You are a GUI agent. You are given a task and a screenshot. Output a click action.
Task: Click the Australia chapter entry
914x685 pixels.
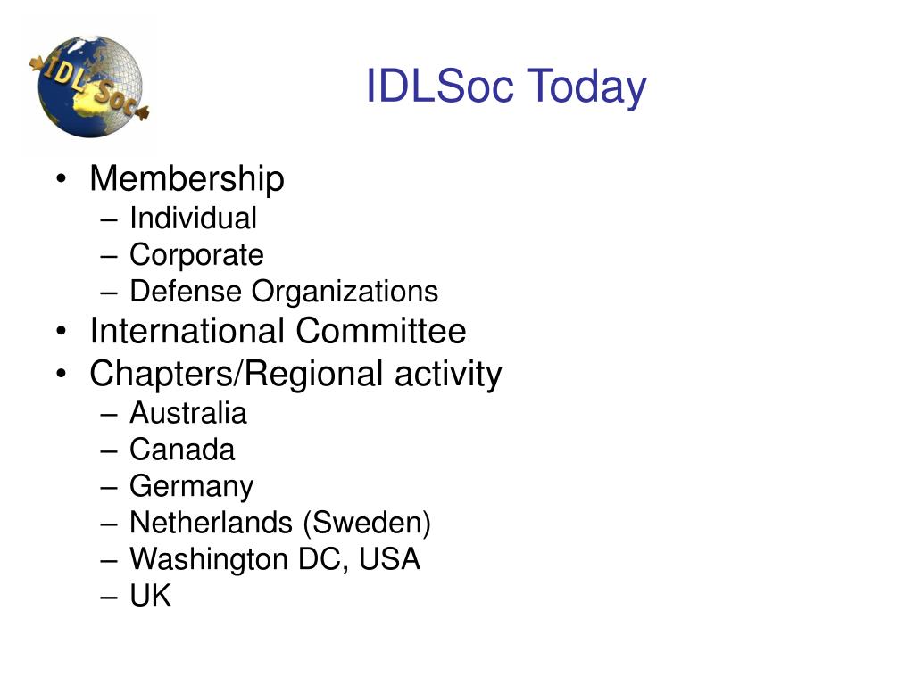point(188,413)
